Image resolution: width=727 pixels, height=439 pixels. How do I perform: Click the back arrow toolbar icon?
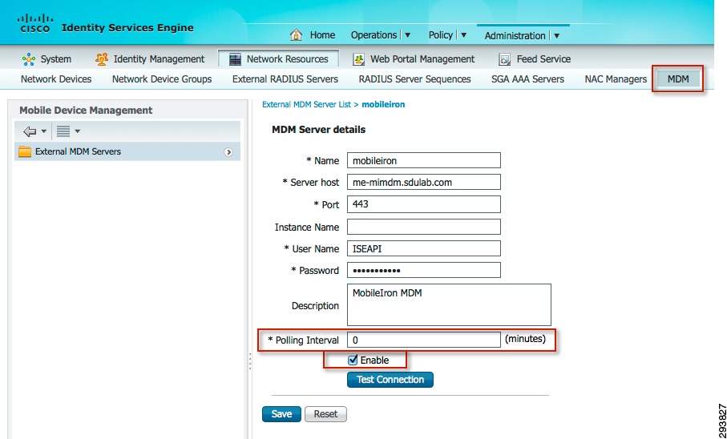point(30,131)
